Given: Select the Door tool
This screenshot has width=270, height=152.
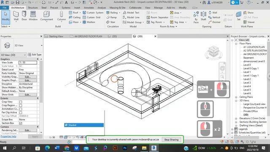Looking at the screenshot, I should pos(24,16).
